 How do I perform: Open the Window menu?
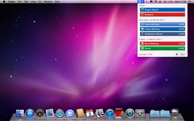(x=48, y=2)
